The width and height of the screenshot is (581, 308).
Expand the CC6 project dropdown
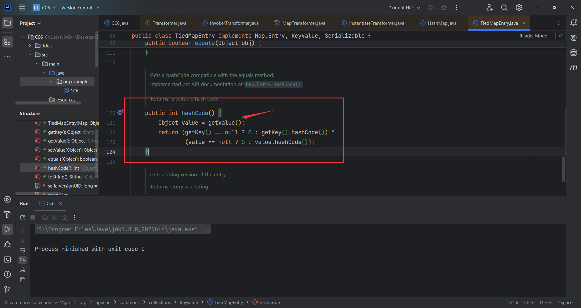click(x=45, y=8)
